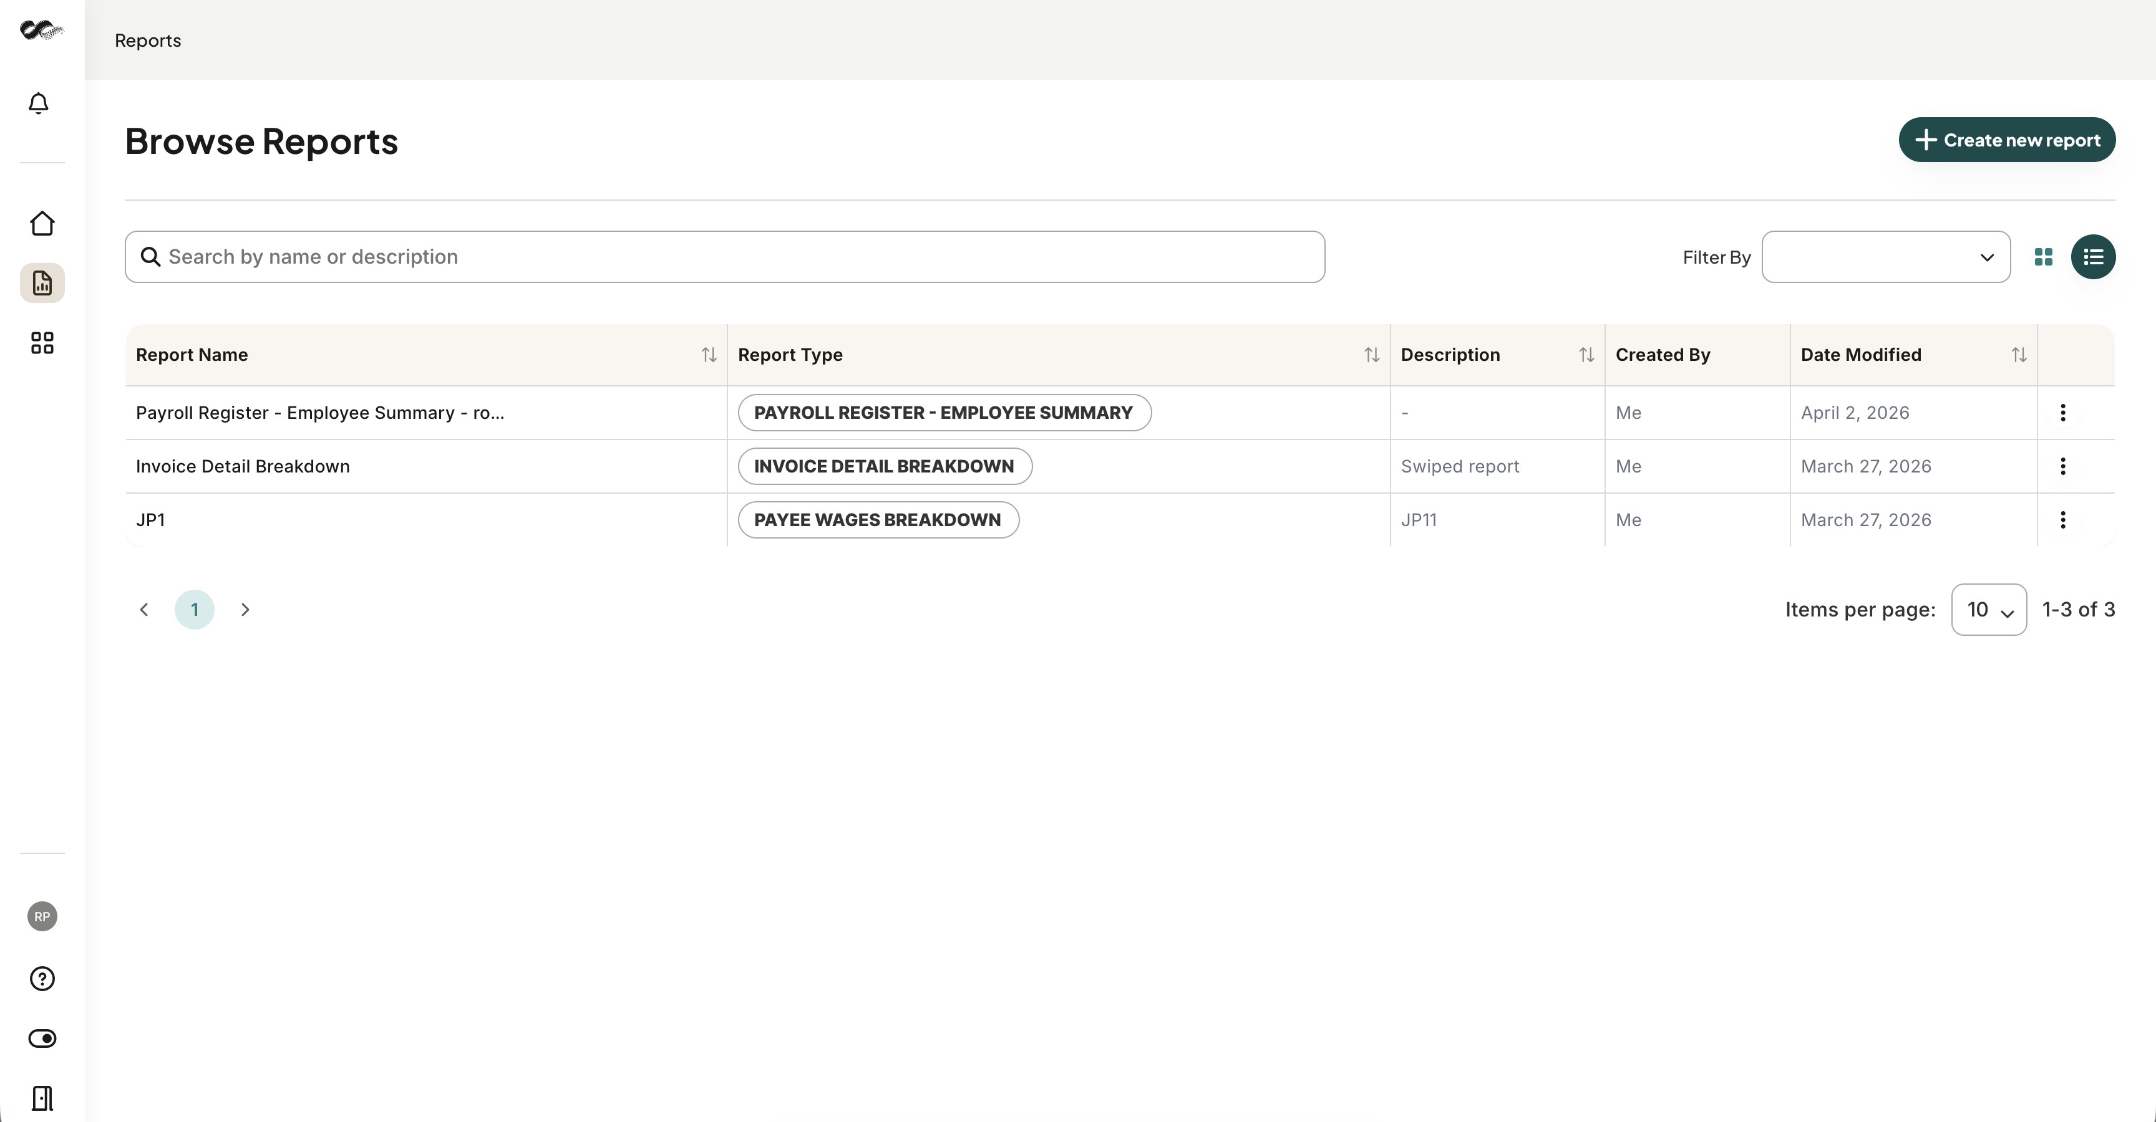Click the Reports breadcrumb

coord(147,40)
